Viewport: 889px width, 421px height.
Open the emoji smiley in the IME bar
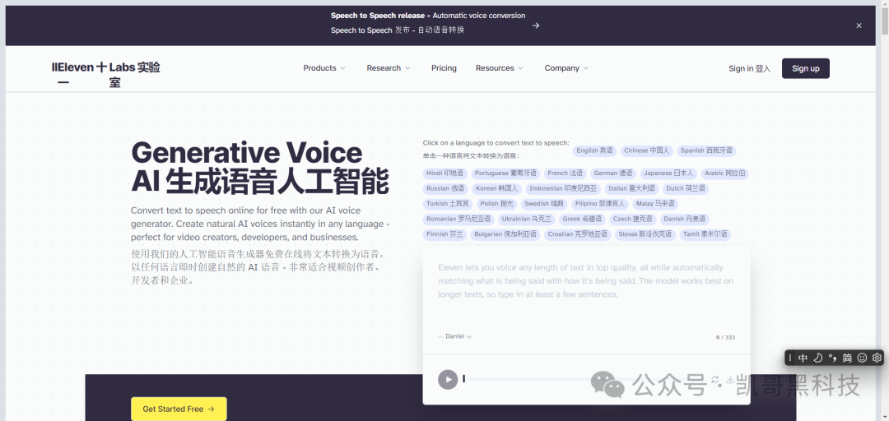pos(863,358)
